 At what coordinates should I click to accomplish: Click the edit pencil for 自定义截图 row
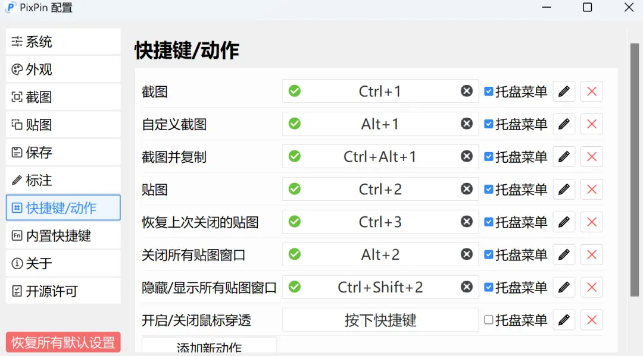564,124
